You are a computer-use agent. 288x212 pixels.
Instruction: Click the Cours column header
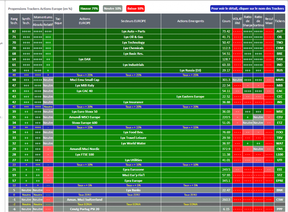click(x=226, y=21)
